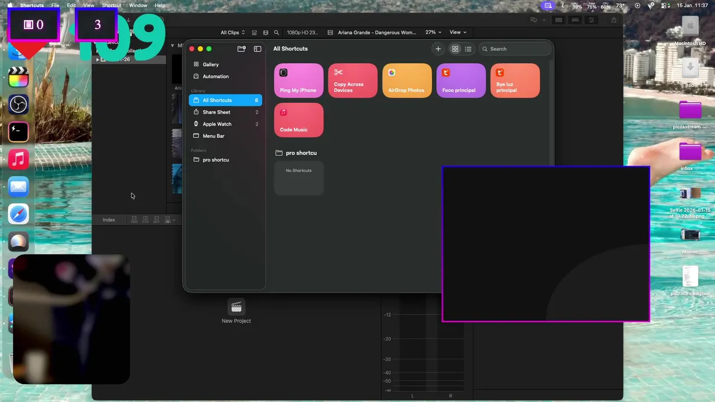
Task: Click the append clip icon next to Index
Action: point(156,220)
